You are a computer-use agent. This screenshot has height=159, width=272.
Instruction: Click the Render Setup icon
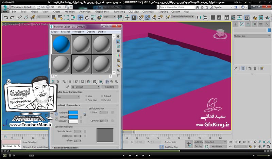pyautogui.click(x=254, y=18)
